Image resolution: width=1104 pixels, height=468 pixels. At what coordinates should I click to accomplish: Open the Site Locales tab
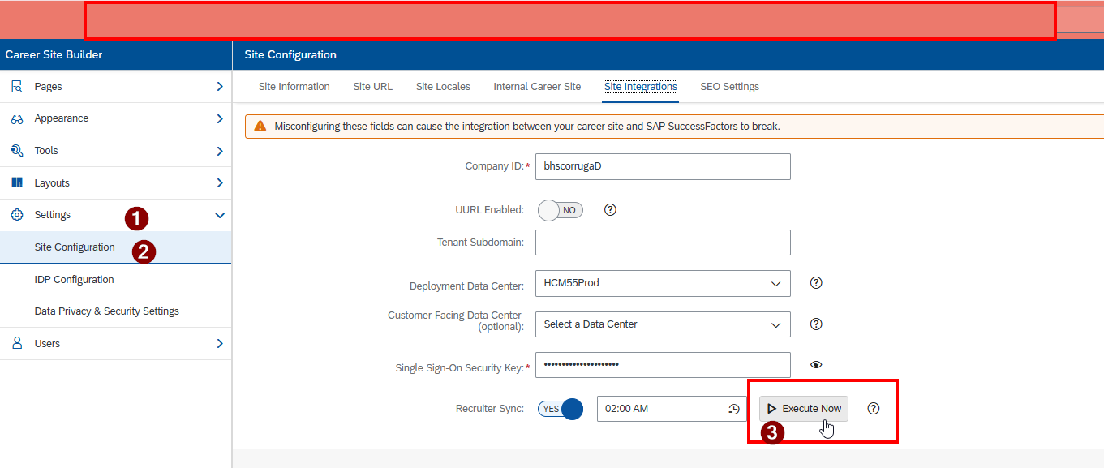[443, 87]
